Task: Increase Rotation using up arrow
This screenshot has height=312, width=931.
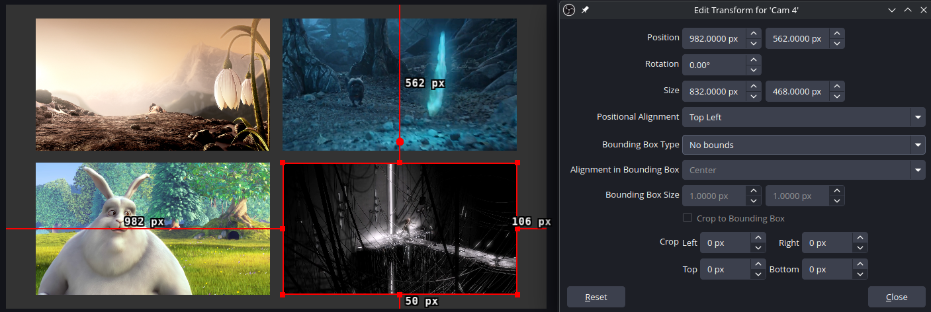Action: click(x=753, y=59)
